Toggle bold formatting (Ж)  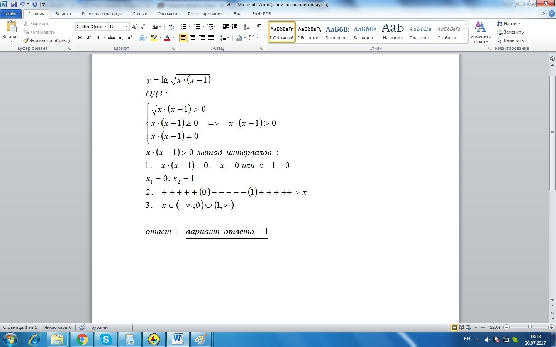[x=80, y=38]
